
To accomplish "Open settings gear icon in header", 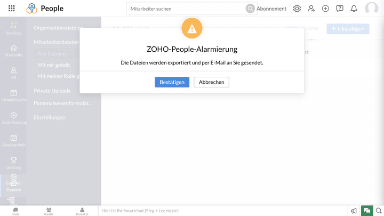I will [x=297, y=9].
